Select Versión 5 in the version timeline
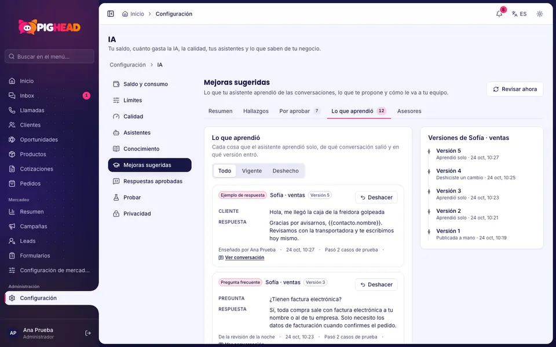Viewport: 556px width, 347px height. (x=448, y=151)
